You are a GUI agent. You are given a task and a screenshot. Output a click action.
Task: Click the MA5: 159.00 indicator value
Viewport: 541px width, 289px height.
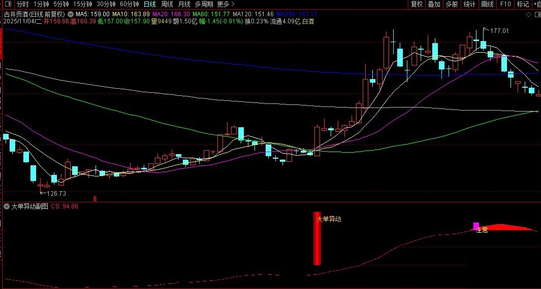[x=92, y=15]
